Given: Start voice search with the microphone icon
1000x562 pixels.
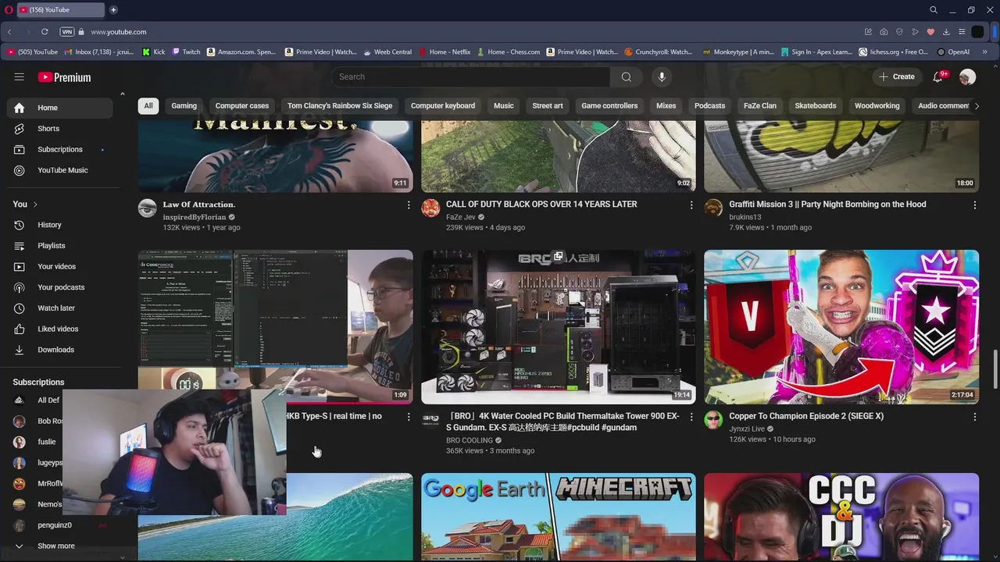Looking at the screenshot, I should click(662, 76).
